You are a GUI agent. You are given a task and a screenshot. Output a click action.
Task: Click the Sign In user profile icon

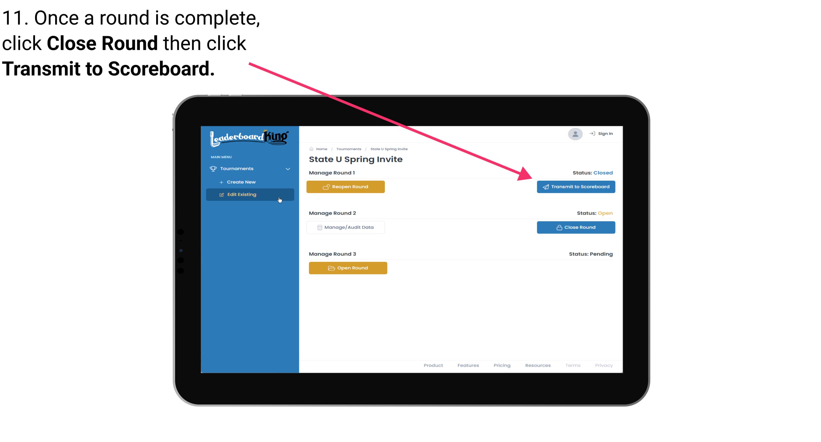(x=575, y=134)
